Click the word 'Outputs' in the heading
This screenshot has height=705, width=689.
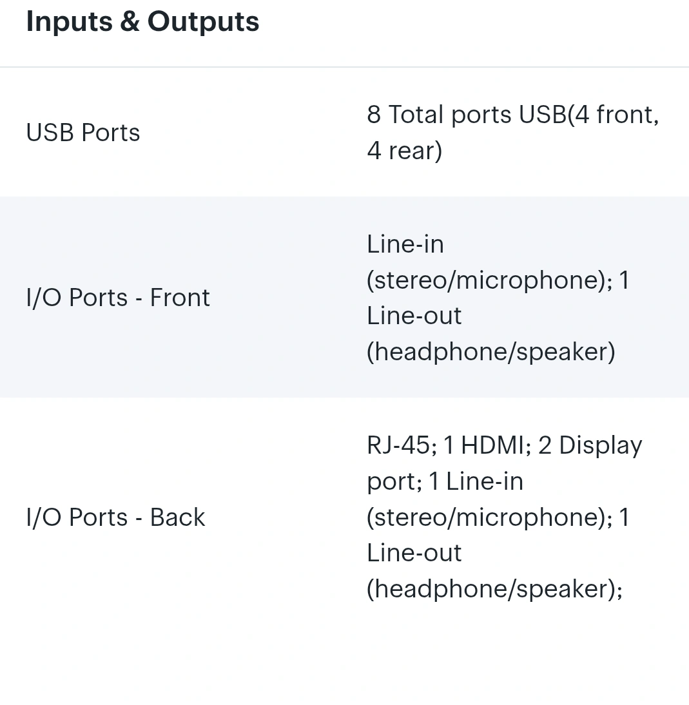tap(203, 21)
